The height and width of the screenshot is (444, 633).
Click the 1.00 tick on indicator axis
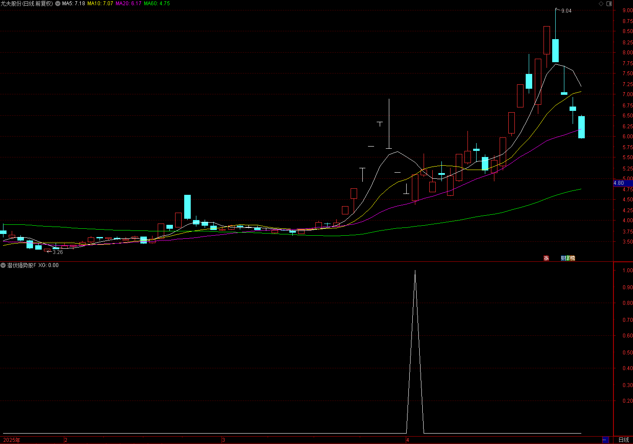pyautogui.click(x=627, y=270)
